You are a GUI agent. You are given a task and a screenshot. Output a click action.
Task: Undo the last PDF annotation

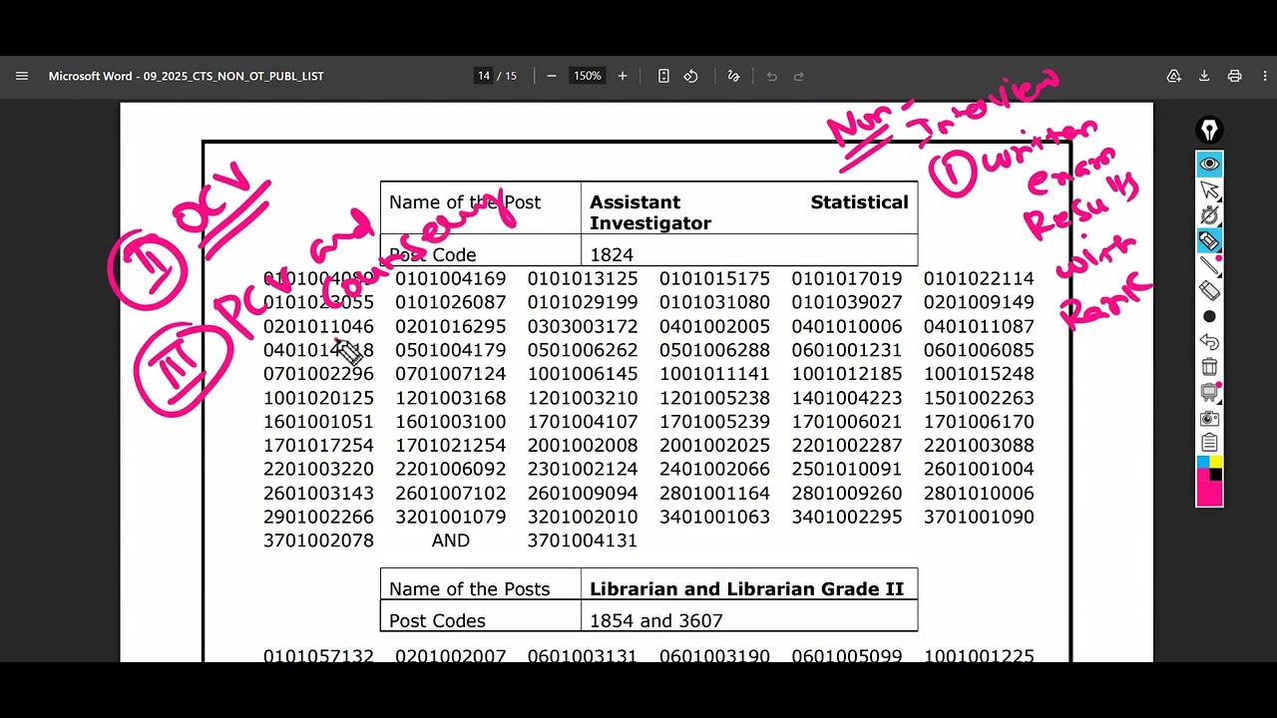[x=771, y=76]
